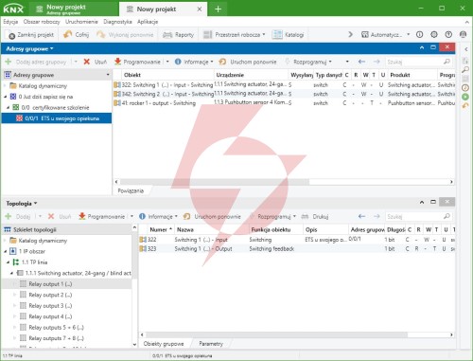Click Zamknij projekt toolbar icon
This screenshot has width=473, height=361.
[11, 35]
